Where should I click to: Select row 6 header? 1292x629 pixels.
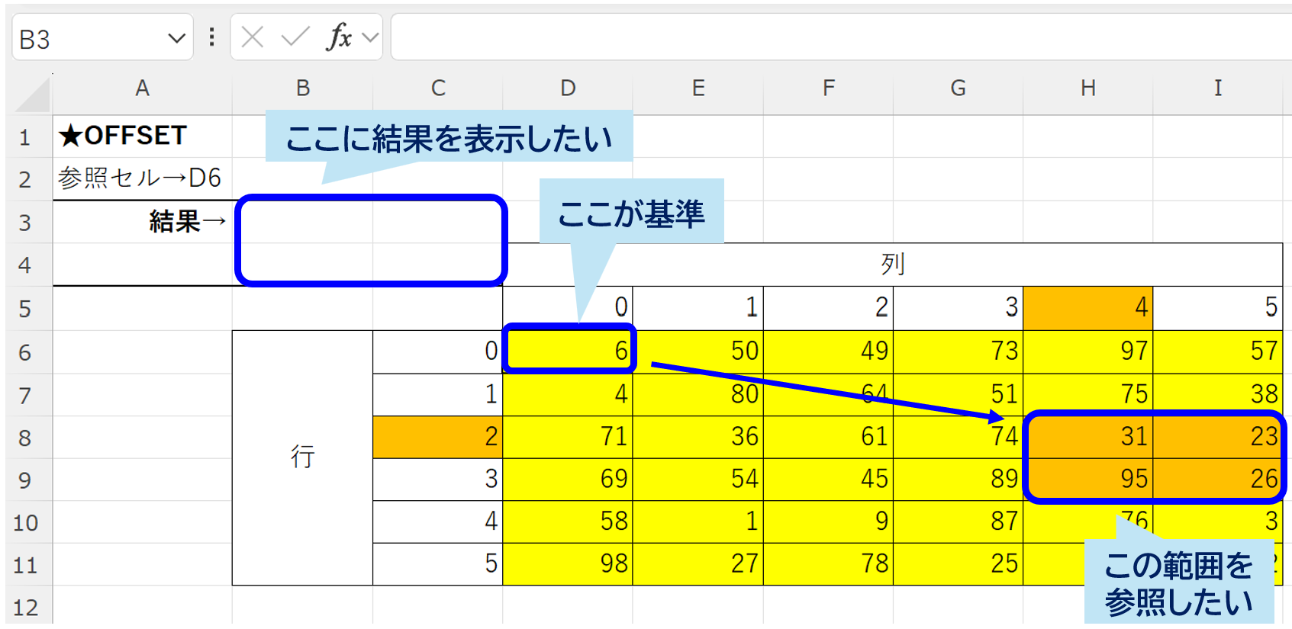tap(25, 352)
